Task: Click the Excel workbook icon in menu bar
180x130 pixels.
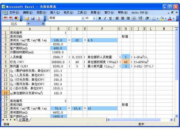Action: tap(5, 13)
